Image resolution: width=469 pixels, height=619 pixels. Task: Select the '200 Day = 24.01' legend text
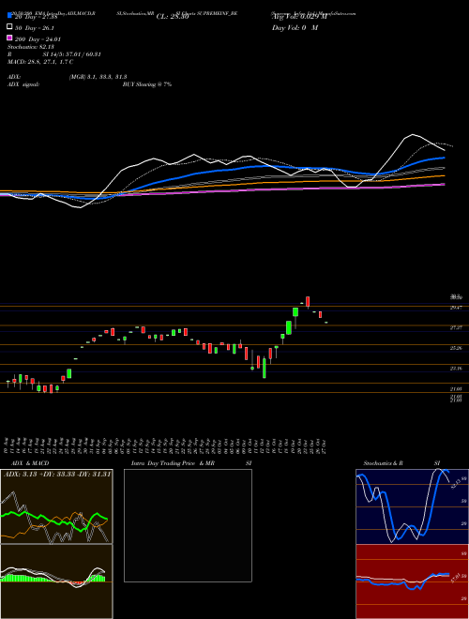coord(38,39)
